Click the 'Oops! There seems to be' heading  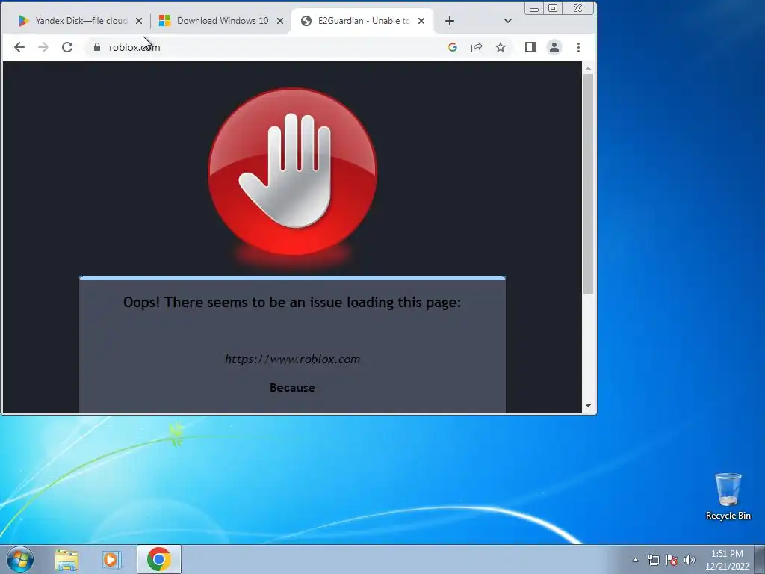pos(292,303)
